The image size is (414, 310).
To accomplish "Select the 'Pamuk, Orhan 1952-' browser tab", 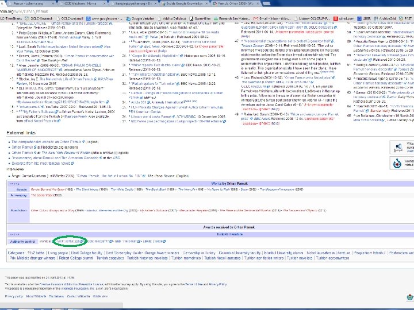I will 236,3.
